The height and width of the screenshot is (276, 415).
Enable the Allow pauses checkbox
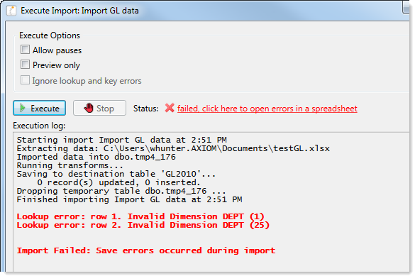pos(25,50)
